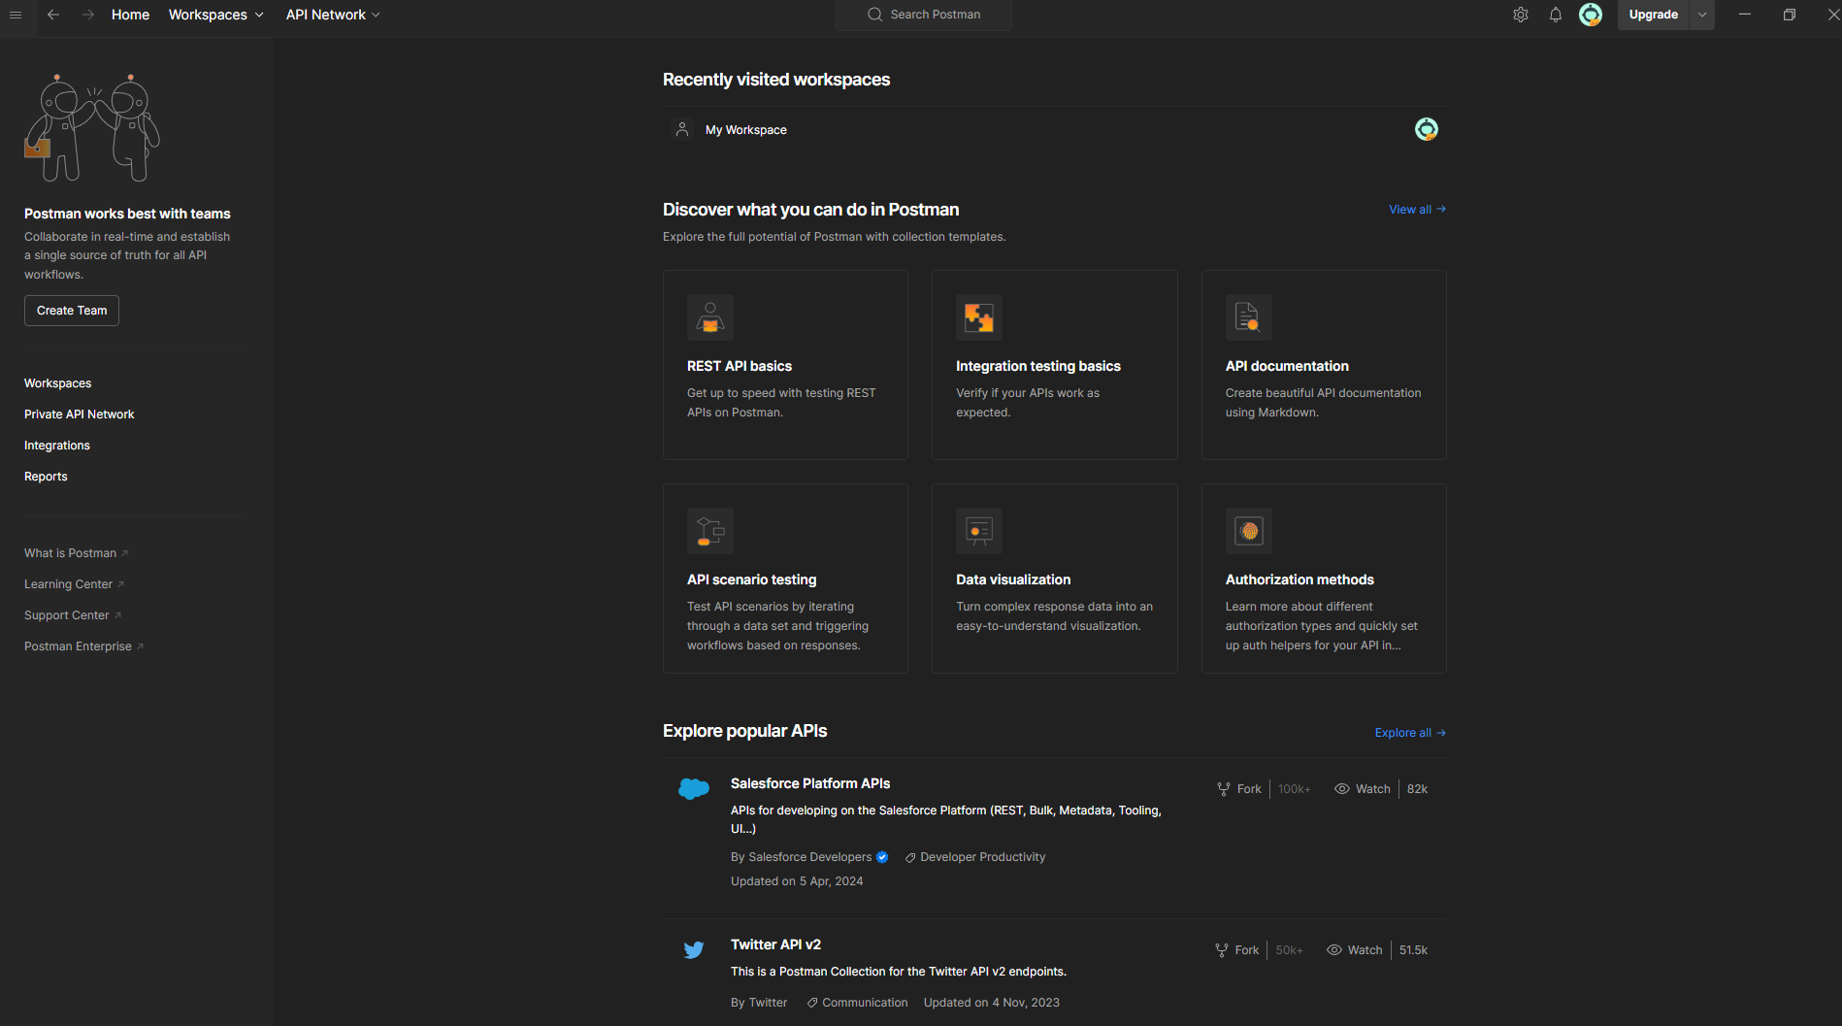Click the Postman astronauts illustration
Screen dimensions: 1842x1026
click(x=92, y=128)
